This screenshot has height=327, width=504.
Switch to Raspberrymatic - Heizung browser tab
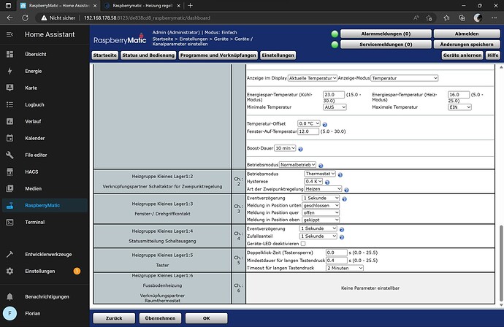pyautogui.click(x=142, y=5)
